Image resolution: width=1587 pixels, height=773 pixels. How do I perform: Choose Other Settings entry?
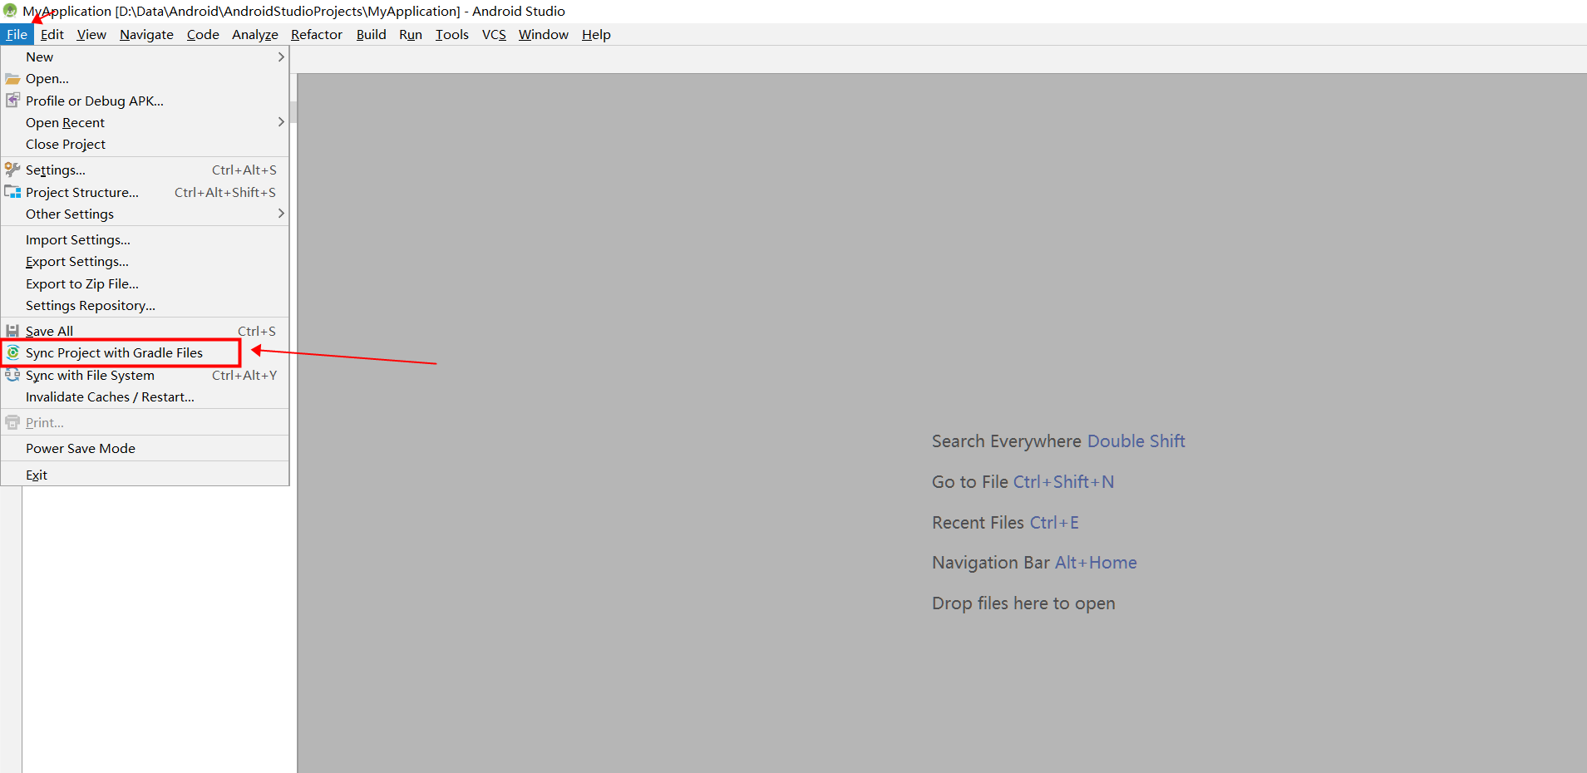tap(145, 214)
